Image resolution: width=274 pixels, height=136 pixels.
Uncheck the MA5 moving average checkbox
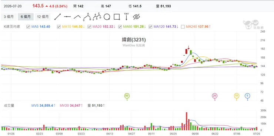tap(28, 27)
